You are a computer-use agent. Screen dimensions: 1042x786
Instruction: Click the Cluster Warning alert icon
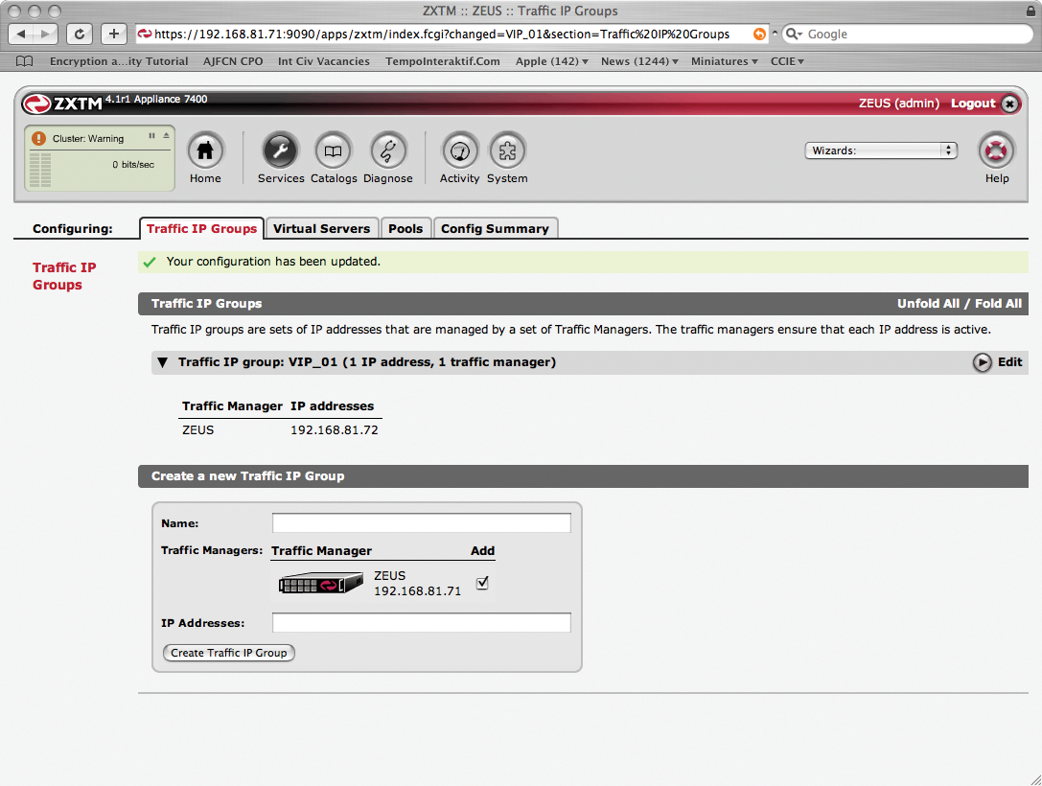click(38, 138)
